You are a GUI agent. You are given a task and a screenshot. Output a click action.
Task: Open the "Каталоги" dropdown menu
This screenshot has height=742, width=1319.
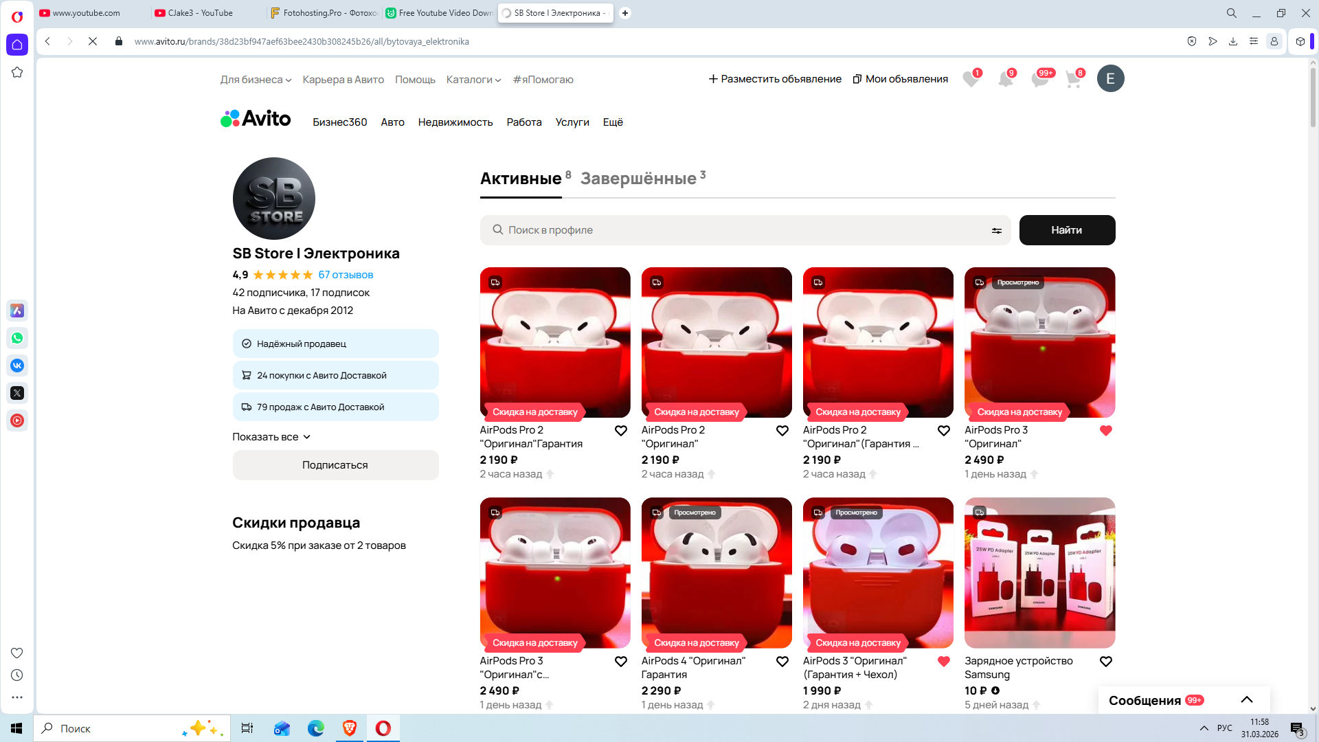coord(473,80)
